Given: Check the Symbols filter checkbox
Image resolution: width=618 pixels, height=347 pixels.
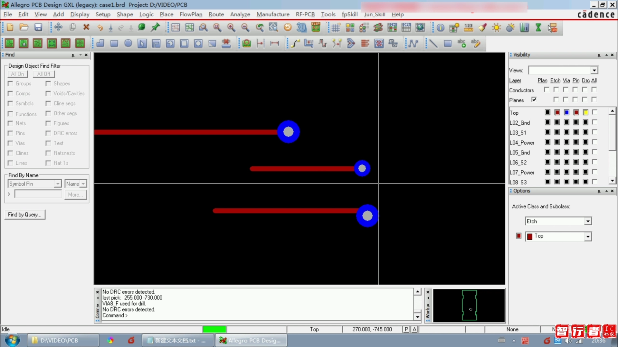Looking at the screenshot, I should [11, 103].
